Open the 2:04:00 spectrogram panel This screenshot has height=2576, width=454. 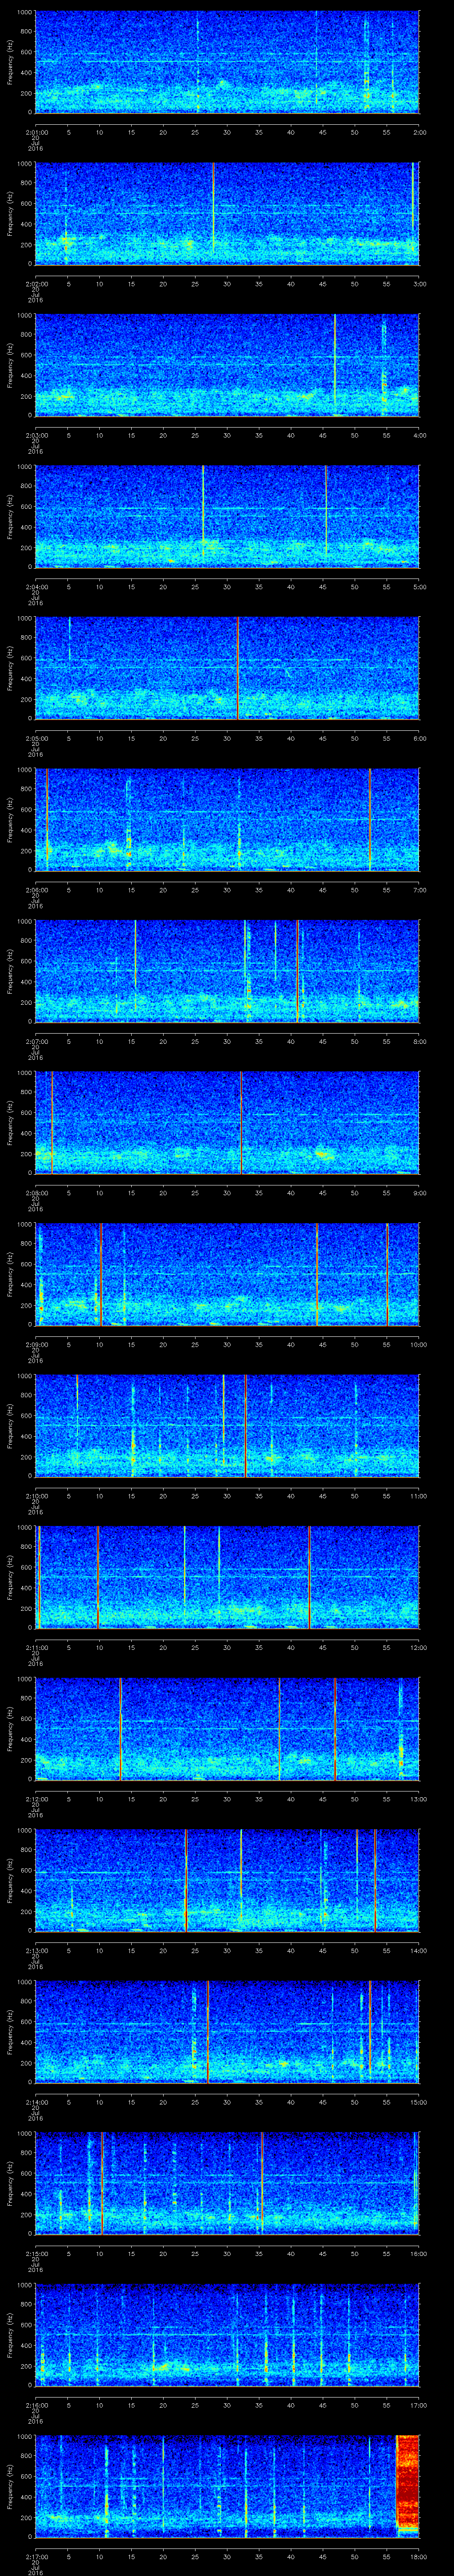[x=227, y=516]
